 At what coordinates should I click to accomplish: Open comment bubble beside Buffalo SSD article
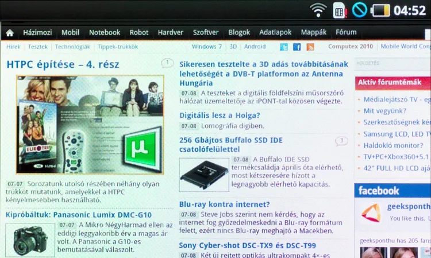341,141
